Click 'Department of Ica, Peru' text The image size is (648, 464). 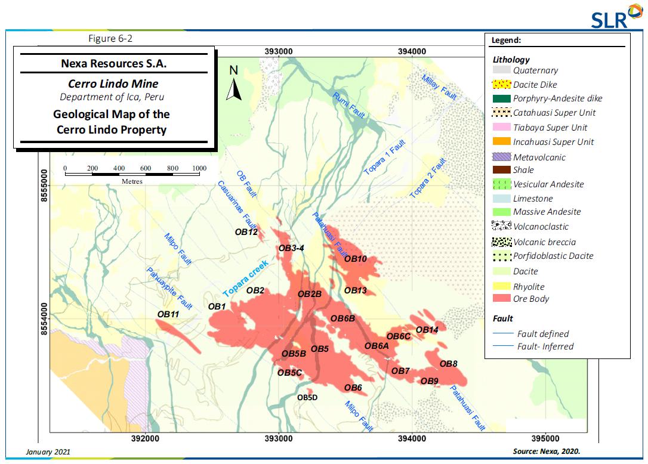pos(112,97)
